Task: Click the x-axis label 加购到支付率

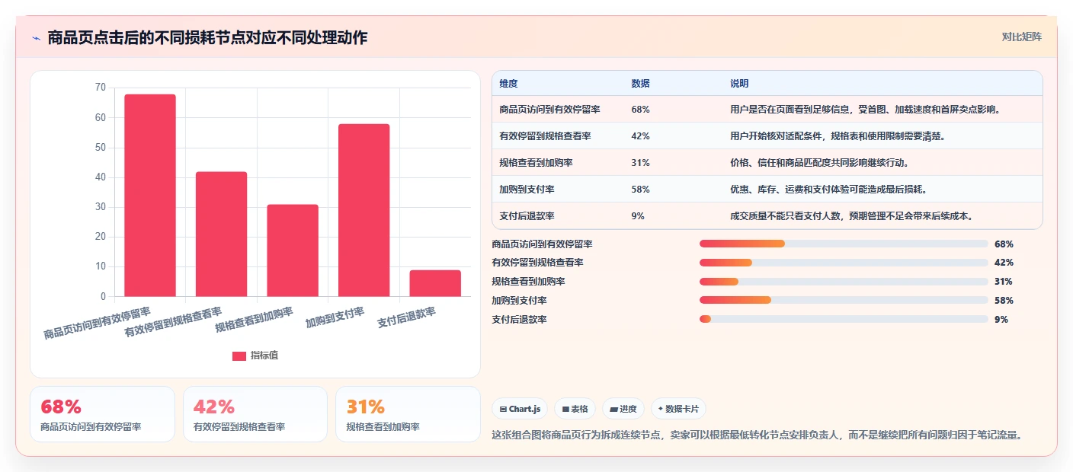Action: (x=335, y=317)
